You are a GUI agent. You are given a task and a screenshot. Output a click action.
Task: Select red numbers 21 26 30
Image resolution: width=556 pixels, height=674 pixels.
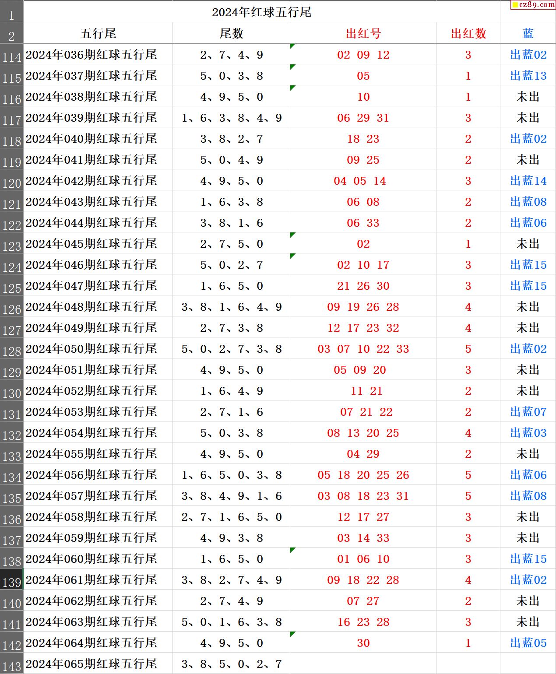pyautogui.click(x=363, y=285)
